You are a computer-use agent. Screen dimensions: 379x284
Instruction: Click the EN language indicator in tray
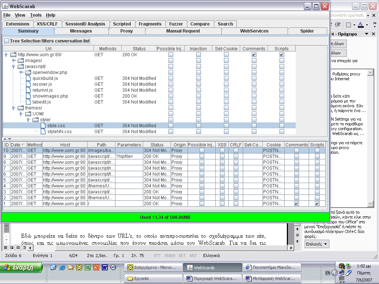[328, 273]
